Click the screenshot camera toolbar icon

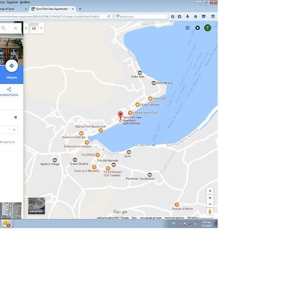[179, 16]
